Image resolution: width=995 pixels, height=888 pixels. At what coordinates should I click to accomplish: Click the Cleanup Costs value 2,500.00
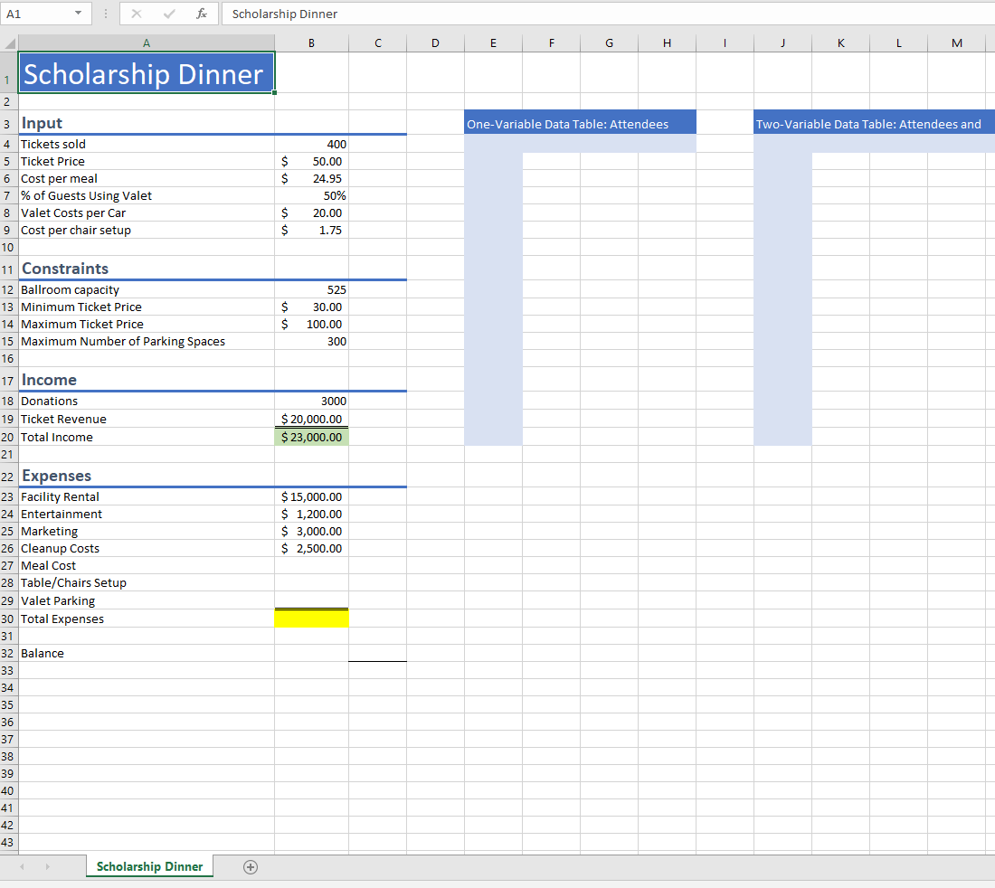(x=311, y=548)
